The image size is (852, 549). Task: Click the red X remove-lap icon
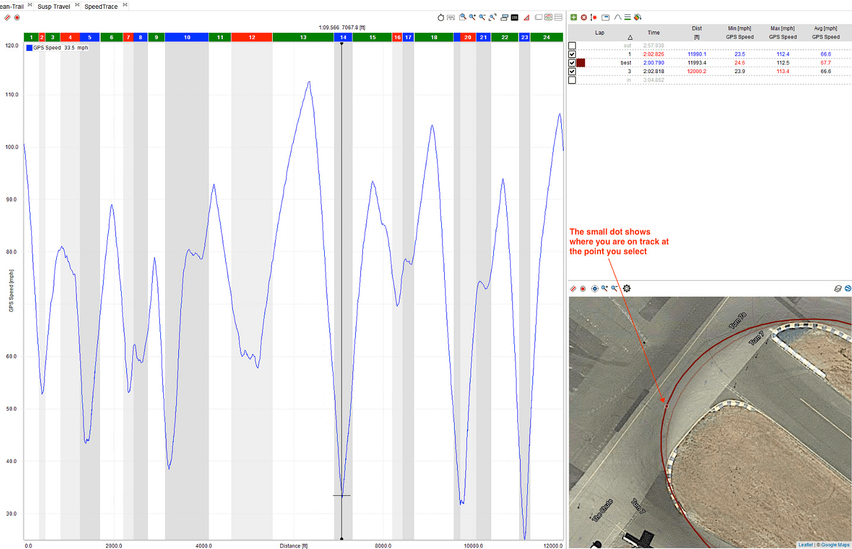[584, 18]
